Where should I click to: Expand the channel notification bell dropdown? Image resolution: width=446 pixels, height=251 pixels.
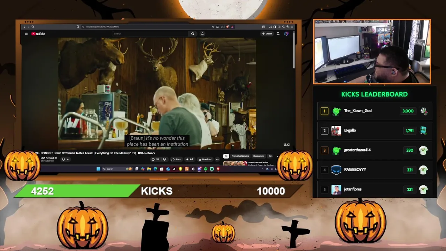[65, 159]
